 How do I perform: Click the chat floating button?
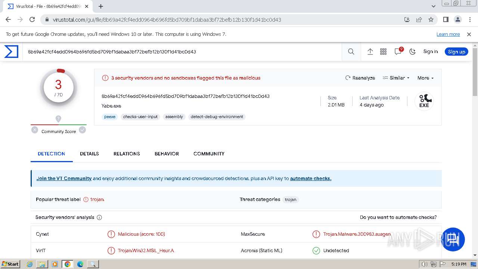coord(453,239)
